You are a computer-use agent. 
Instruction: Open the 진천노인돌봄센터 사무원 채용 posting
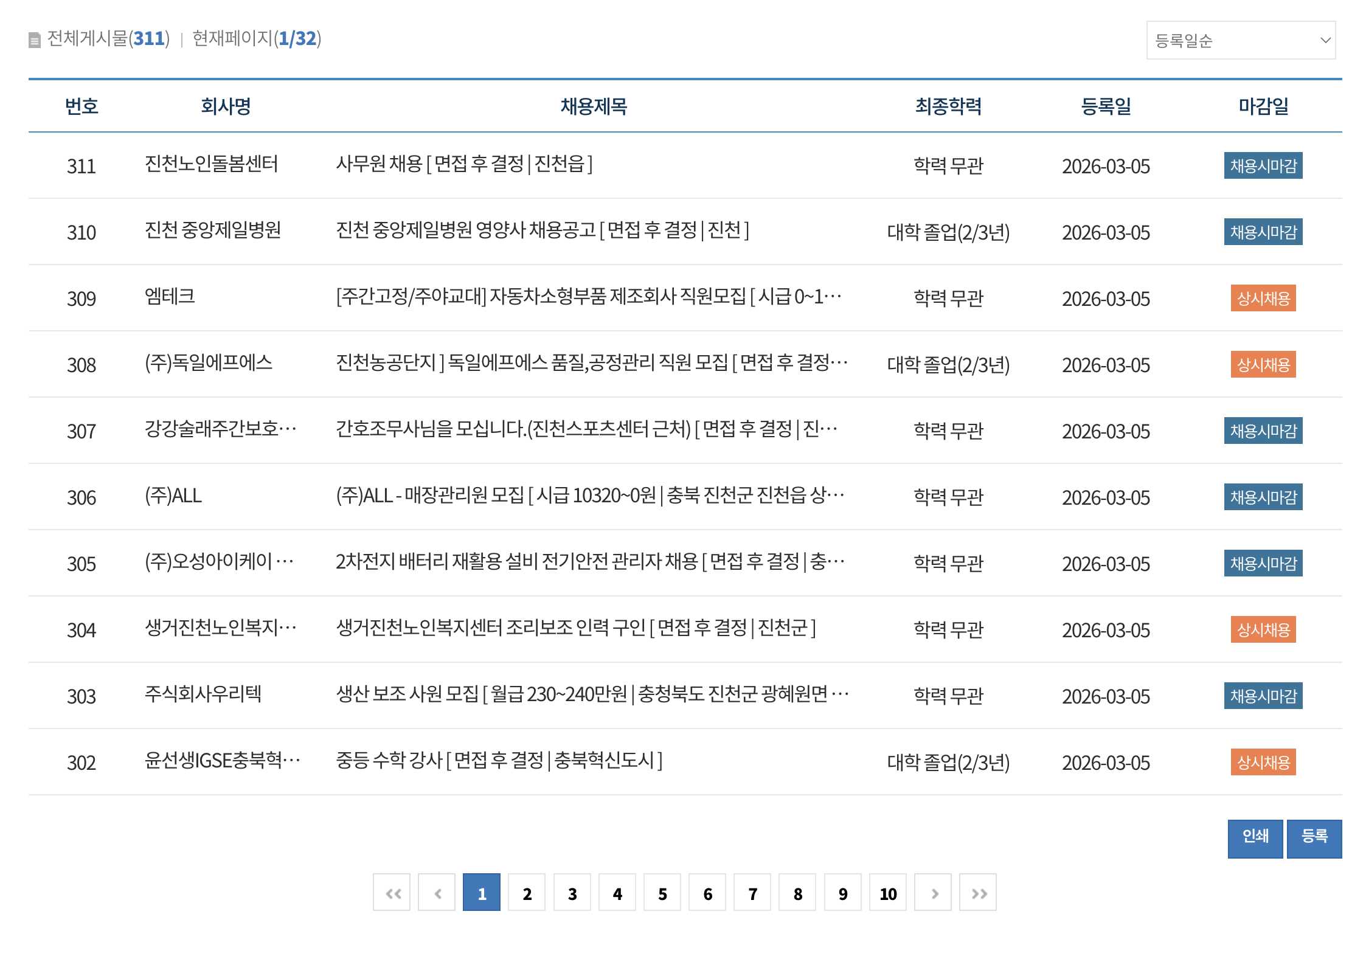pyautogui.click(x=463, y=164)
